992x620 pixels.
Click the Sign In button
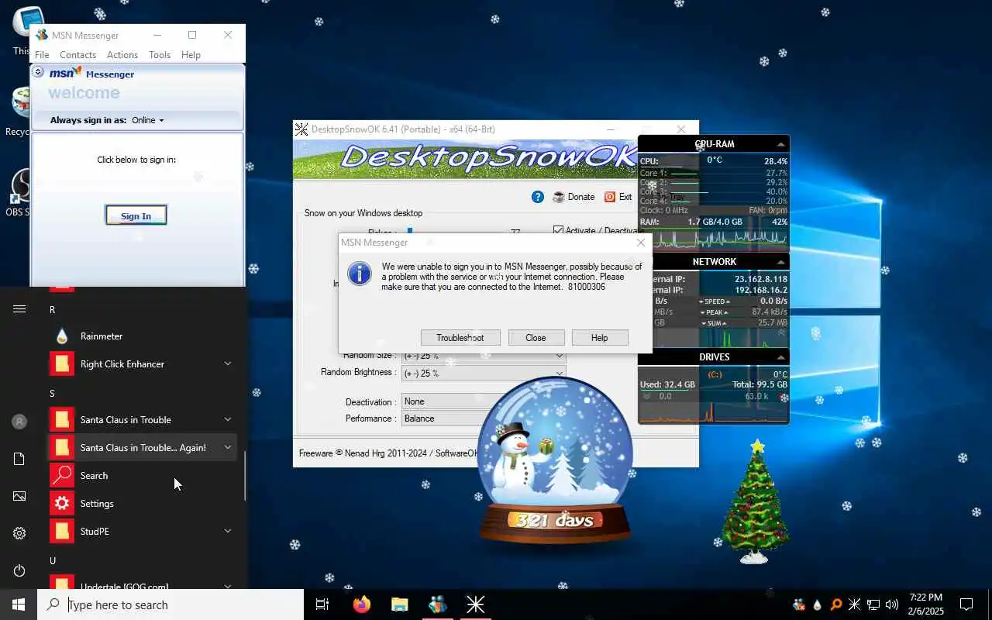[x=136, y=215]
